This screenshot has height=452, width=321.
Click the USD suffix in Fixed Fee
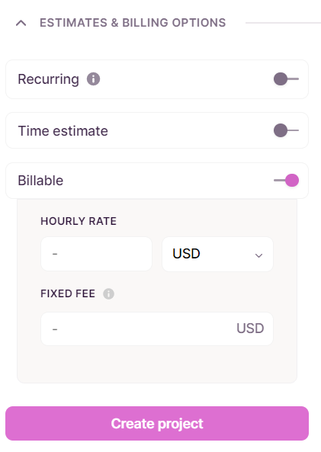(250, 329)
